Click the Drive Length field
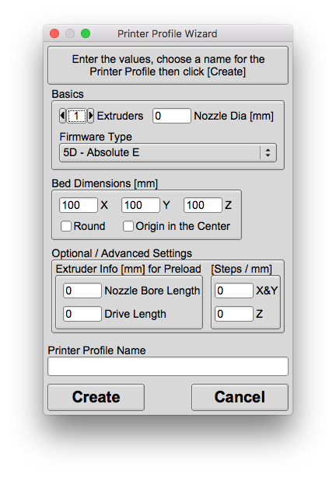Image resolution: width=336 pixels, height=477 pixels. pos(82,314)
